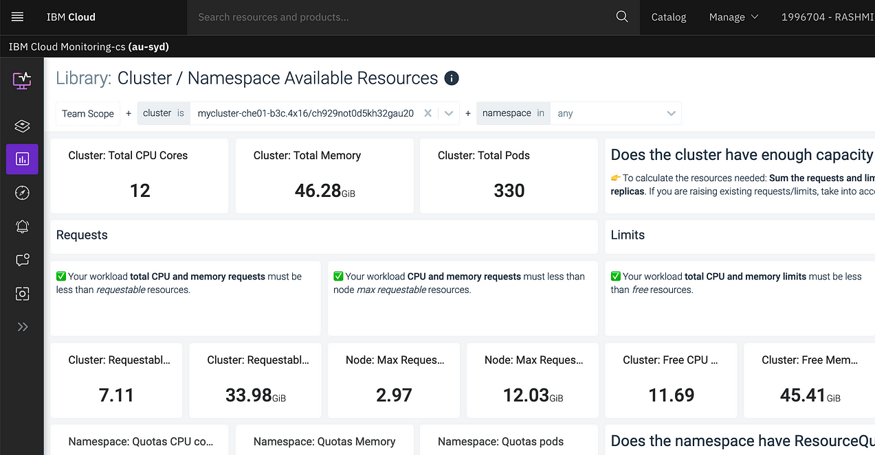Open the Catalog menu item
Image resolution: width=875 pixels, height=455 pixels.
pyautogui.click(x=669, y=17)
